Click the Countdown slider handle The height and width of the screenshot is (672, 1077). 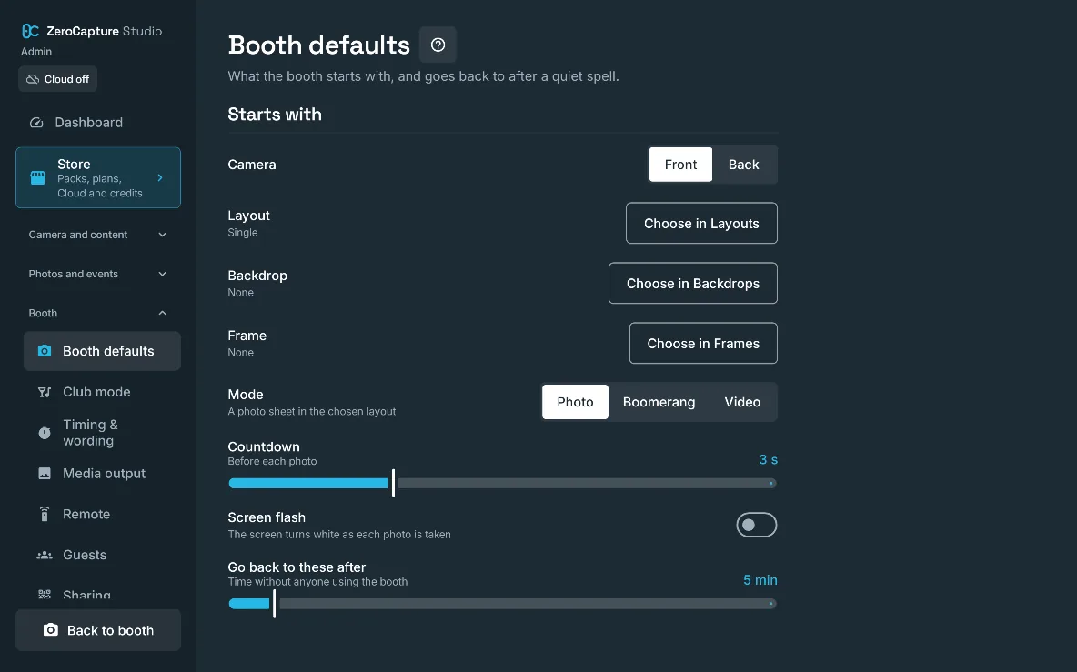click(393, 483)
